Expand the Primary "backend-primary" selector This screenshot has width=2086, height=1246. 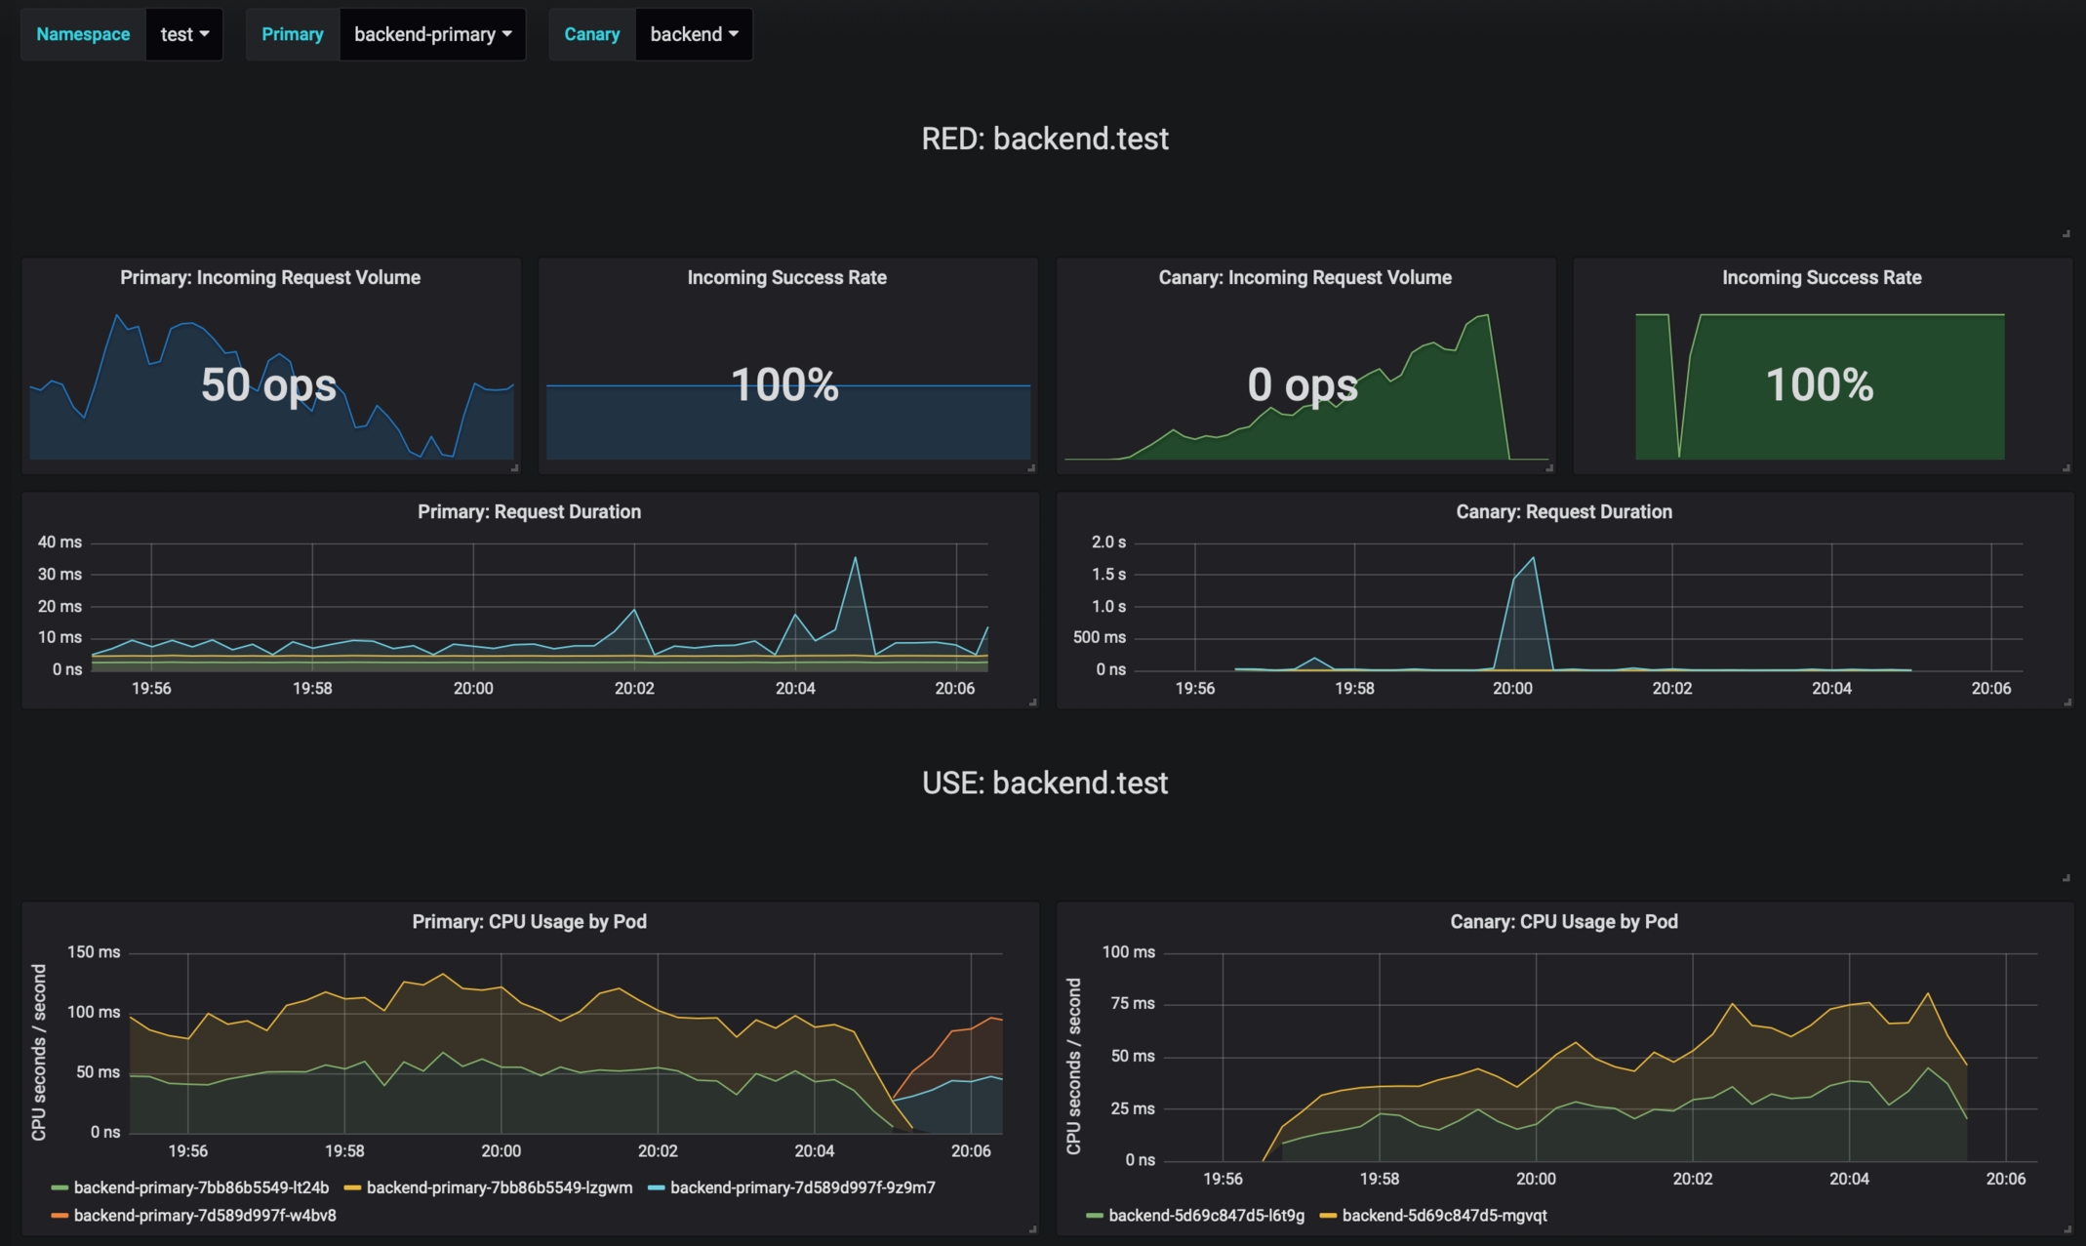[432, 34]
